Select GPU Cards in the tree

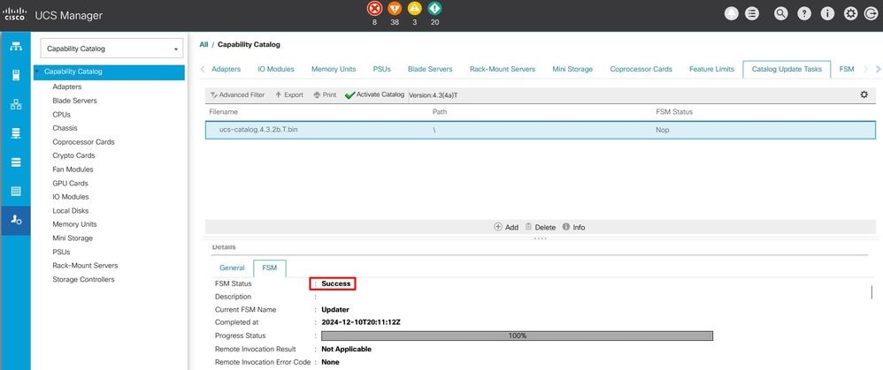[x=71, y=184]
